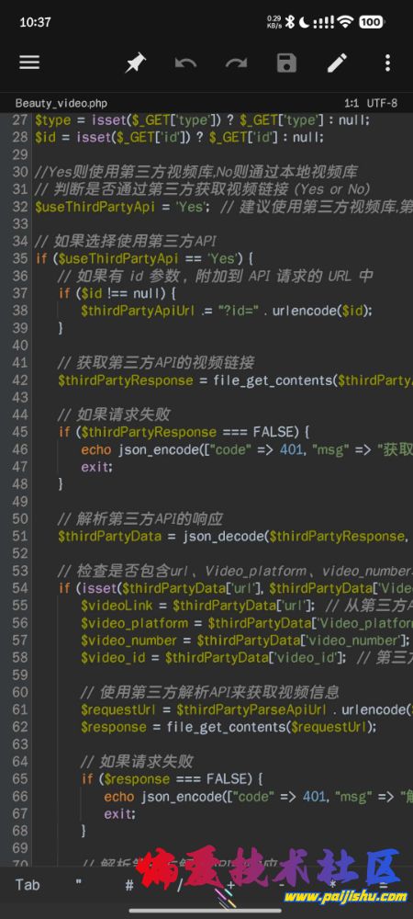This screenshot has width=413, height=919.
Task: Save the file with floppy disk icon
Action: coord(286,62)
